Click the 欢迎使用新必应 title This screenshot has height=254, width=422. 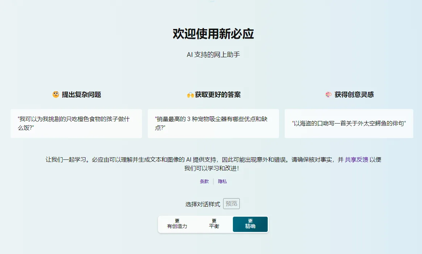click(x=213, y=34)
